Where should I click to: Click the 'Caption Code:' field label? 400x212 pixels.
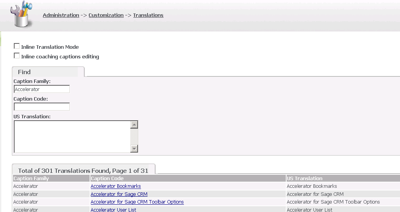[x=31, y=99]
